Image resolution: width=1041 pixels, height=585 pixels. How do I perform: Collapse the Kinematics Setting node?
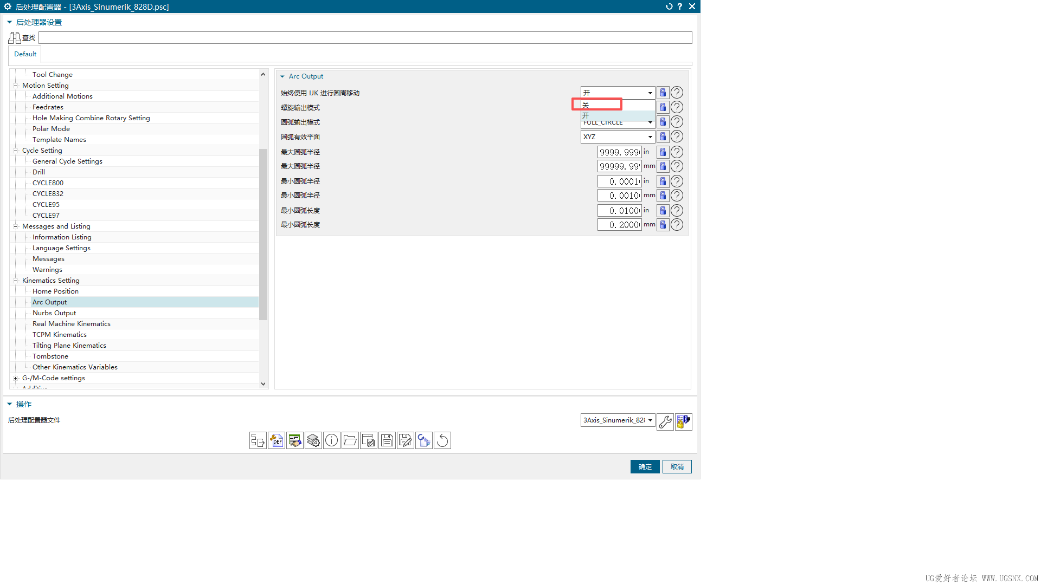pos(15,281)
